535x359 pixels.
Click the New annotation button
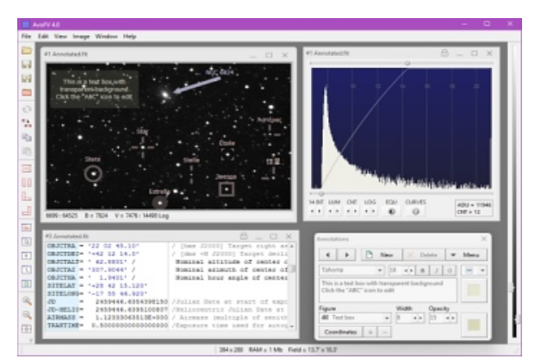click(382, 255)
